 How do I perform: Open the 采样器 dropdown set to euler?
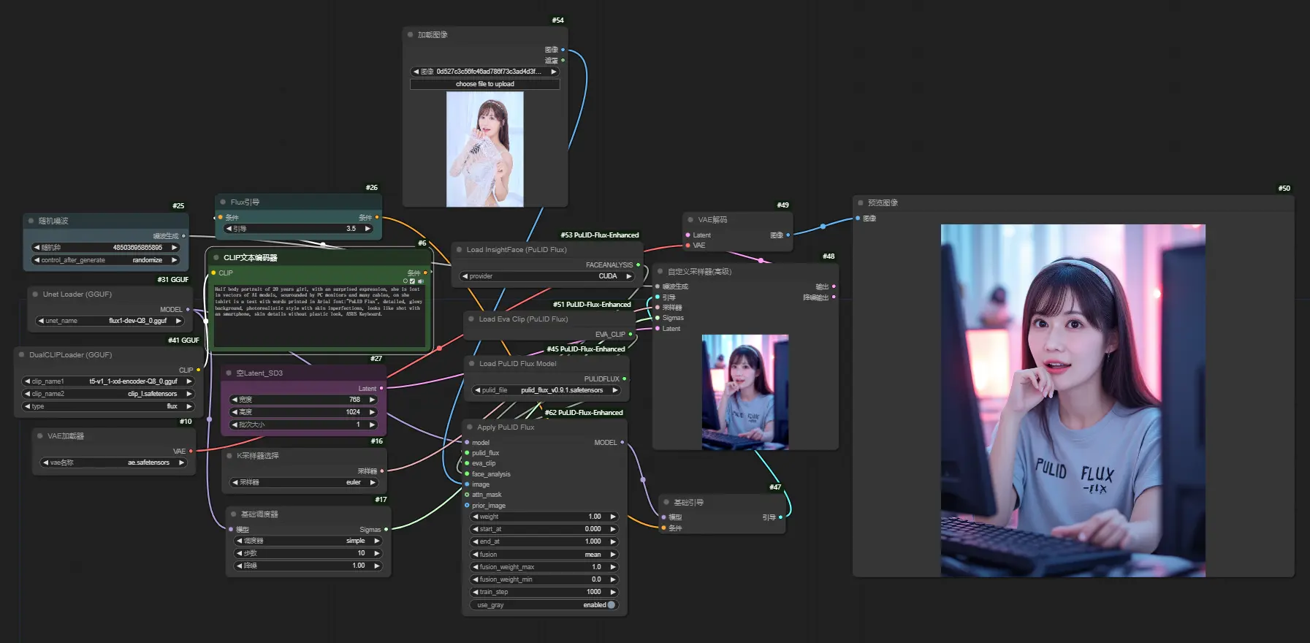pyautogui.click(x=304, y=482)
